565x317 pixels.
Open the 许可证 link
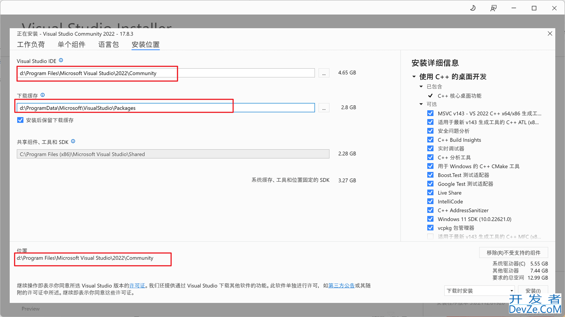(x=137, y=285)
